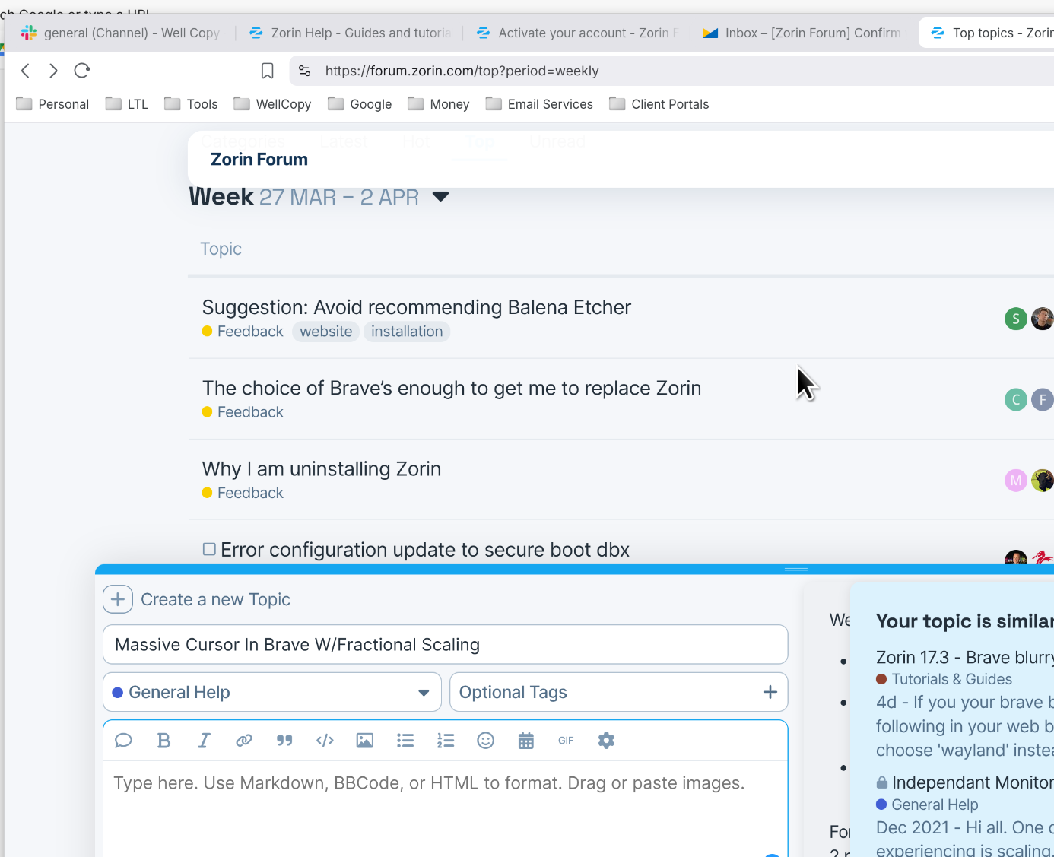This screenshot has width=1054, height=857.
Task: Go back with the browser back arrow
Action: tap(26, 71)
